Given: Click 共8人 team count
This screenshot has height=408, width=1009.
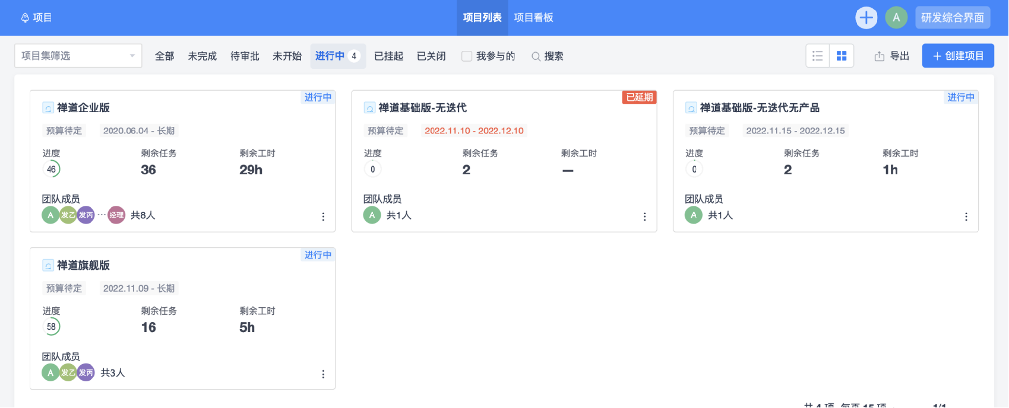Looking at the screenshot, I should point(143,215).
